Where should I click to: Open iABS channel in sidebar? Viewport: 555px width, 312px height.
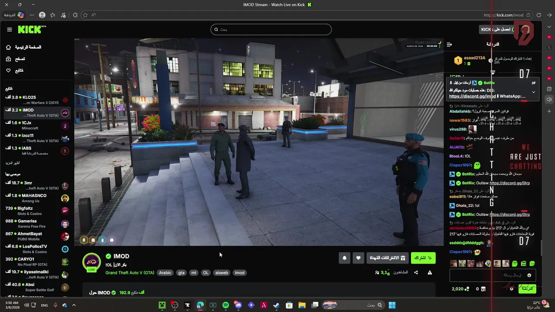pyautogui.click(x=37, y=150)
